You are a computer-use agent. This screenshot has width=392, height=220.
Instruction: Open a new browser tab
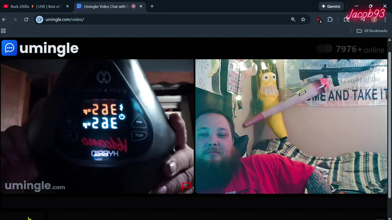tap(152, 6)
